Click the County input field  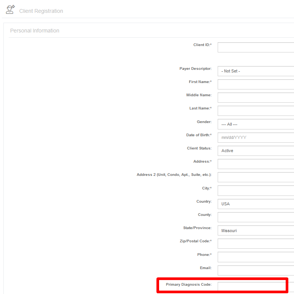[x=256, y=217]
